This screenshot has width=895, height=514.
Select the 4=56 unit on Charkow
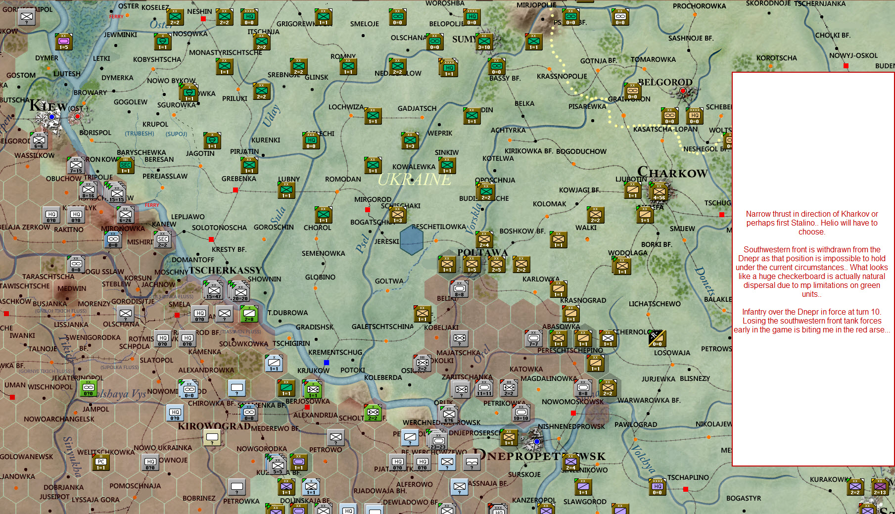pyautogui.click(x=659, y=191)
